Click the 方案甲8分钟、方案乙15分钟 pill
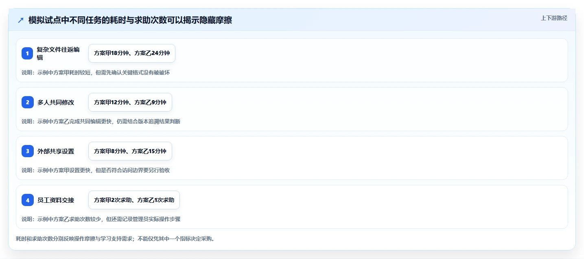This screenshot has height=259, width=584. click(x=130, y=151)
